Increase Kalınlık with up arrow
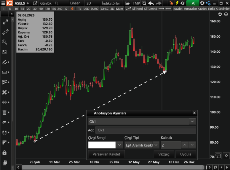Image resolution: width=230 pixels, height=170 pixels. click(x=185, y=145)
